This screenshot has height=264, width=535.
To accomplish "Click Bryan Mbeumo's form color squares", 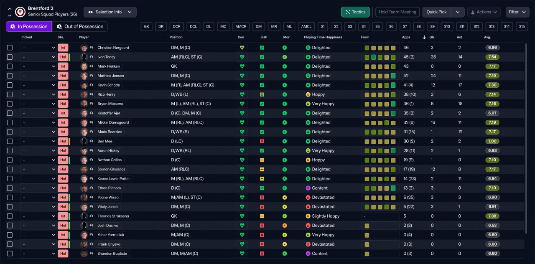I will [380, 104].
